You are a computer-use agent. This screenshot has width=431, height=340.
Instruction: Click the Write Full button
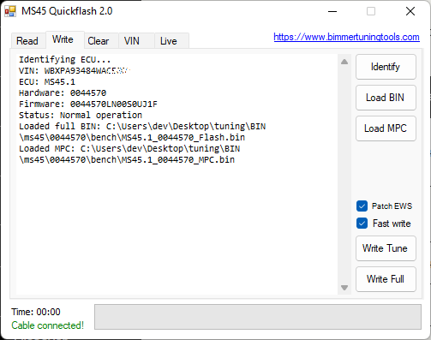pos(386,279)
